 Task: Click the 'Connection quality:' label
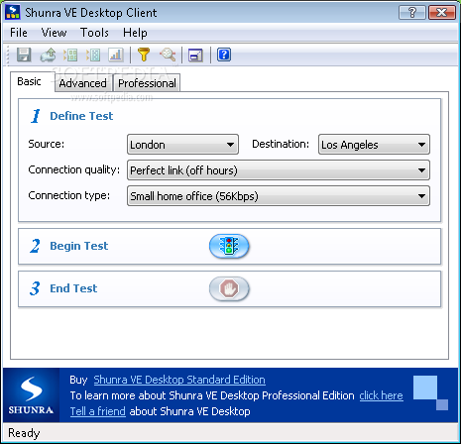tap(74, 169)
